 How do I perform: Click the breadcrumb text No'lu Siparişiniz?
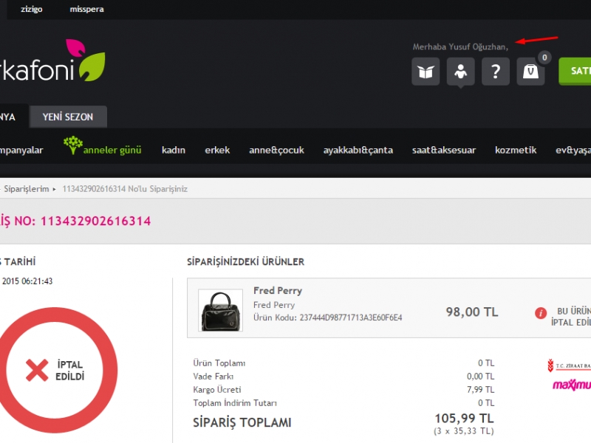tap(157, 189)
